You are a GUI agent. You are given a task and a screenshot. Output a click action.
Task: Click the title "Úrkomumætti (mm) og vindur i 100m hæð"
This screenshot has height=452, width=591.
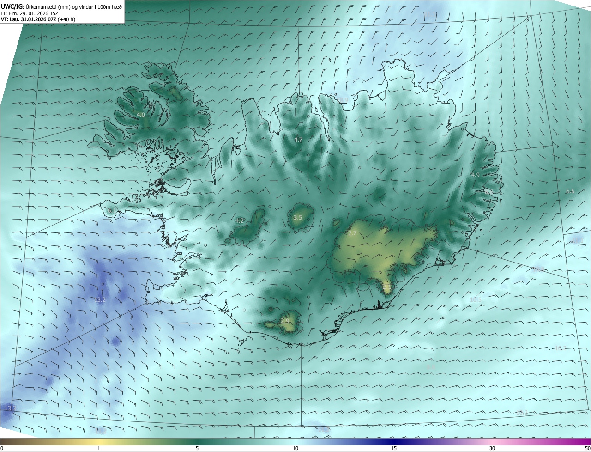click(x=73, y=6)
